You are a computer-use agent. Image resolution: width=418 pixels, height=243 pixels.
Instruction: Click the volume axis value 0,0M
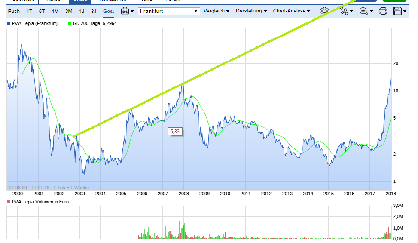click(x=398, y=239)
